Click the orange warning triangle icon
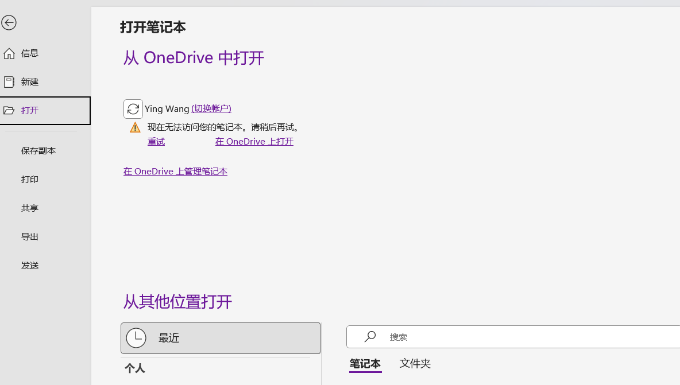680x385 pixels. click(136, 127)
